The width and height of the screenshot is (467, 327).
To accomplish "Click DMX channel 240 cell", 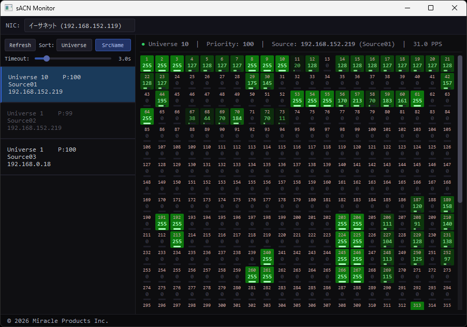I will click(267, 257).
